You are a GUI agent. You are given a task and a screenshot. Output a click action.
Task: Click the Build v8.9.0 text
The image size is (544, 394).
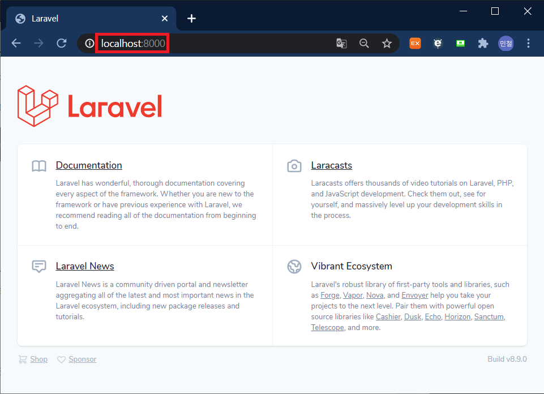click(x=507, y=359)
